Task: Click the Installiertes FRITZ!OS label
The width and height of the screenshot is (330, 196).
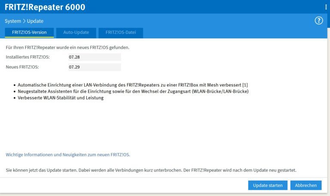Action: pos(27,57)
